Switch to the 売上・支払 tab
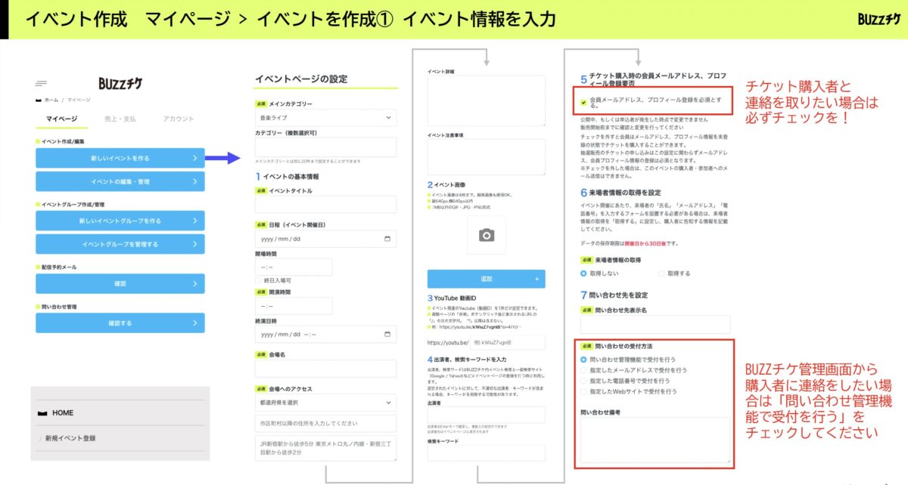908x485 pixels. click(120, 119)
